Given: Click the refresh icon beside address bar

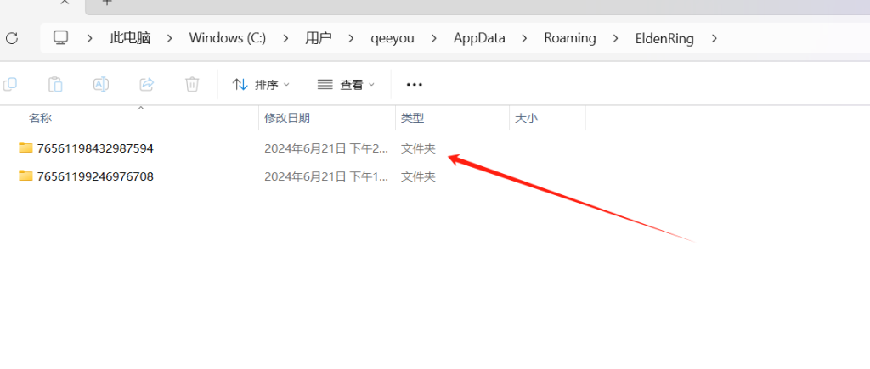Looking at the screenshot, I should point(11,38).
